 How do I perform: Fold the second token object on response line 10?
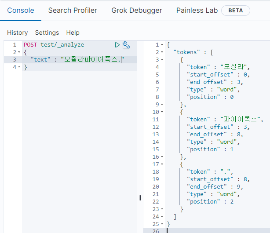(x=162, y=112)
